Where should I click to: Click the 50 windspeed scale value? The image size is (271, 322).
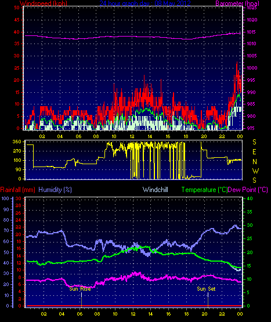(17, 8)
